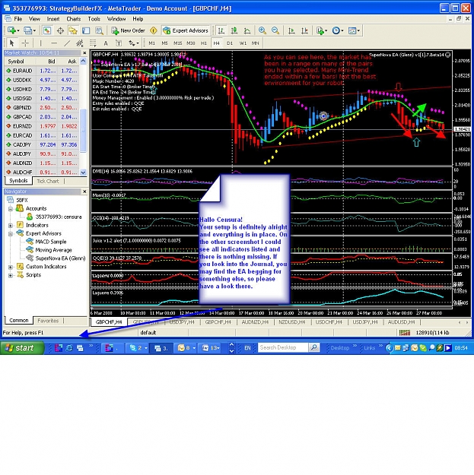The width and height of the screenshot is (474, 475).
Task: Toggle the Market Watch window icon
Action: pos(47,30)
